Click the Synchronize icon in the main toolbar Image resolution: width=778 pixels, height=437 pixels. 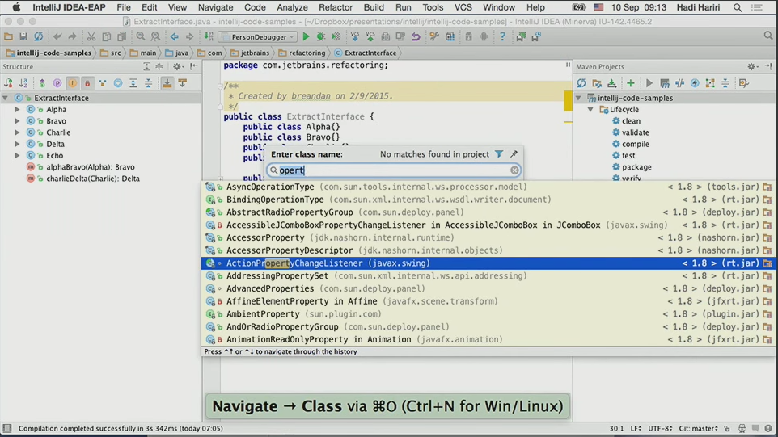click(x=38, y=36)
